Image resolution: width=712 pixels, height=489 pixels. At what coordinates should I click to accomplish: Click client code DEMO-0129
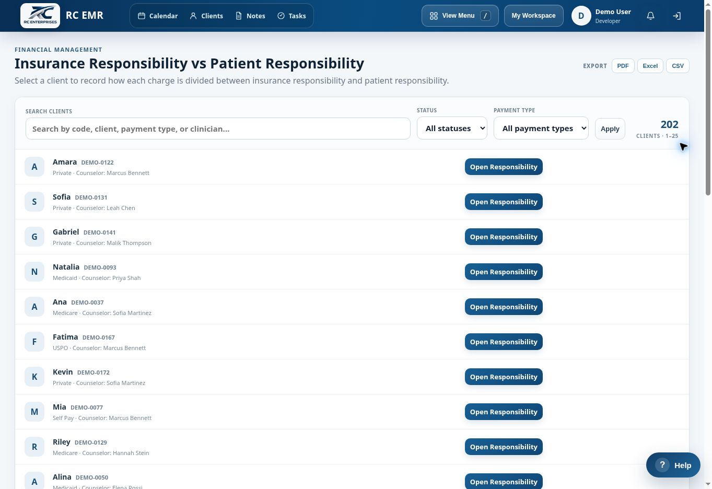[90, 443]
